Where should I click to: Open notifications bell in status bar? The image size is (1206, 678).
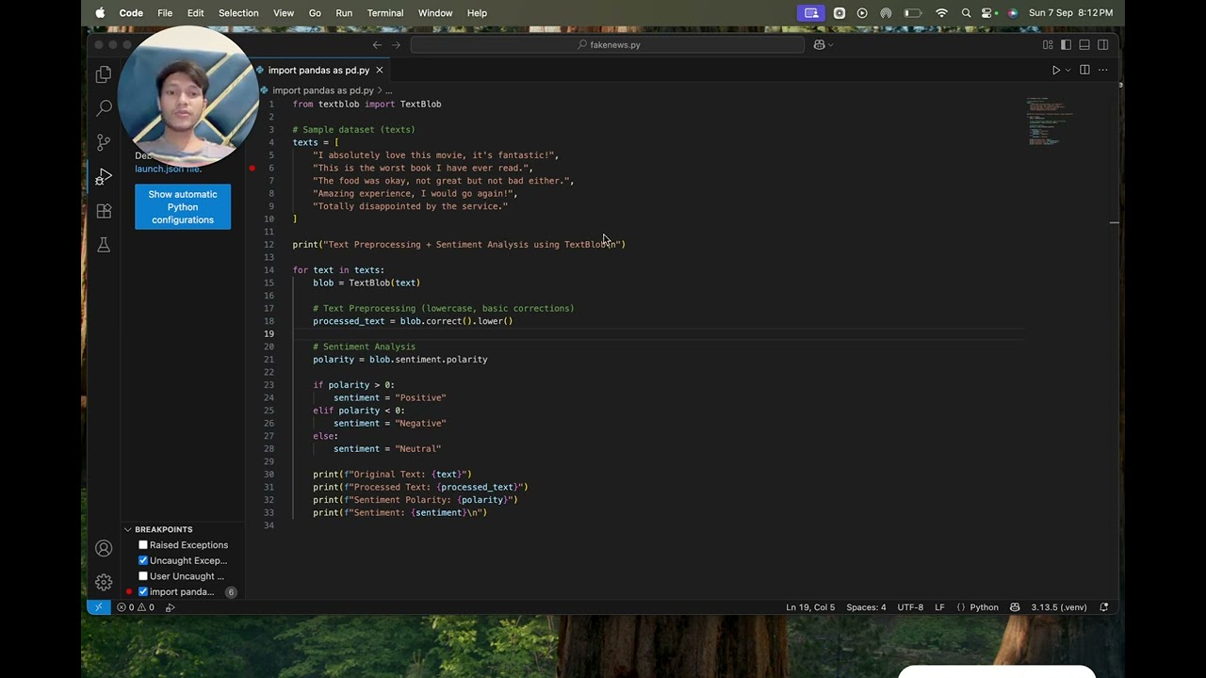pyautogui.click(x=1103, y=607)
